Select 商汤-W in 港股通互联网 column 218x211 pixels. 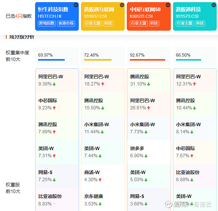coord(92,172)
